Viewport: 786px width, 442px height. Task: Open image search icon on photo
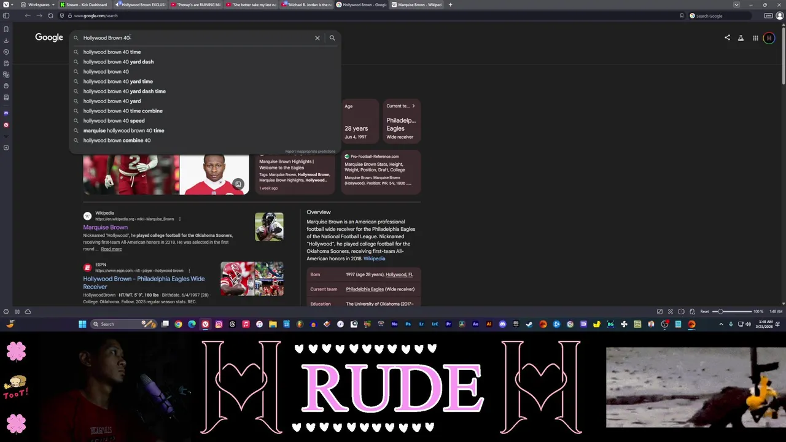238,184
